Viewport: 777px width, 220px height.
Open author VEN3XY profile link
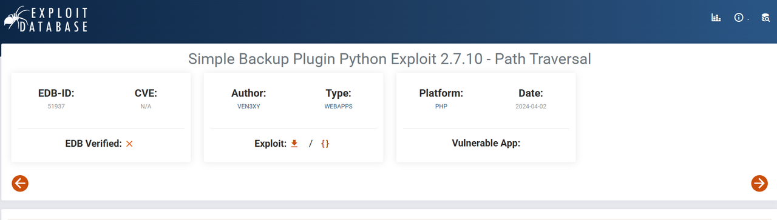[249, 106]
